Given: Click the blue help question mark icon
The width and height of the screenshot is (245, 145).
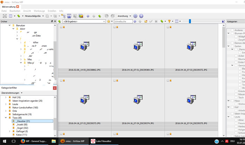Looking at the screenshot, I should tap(141, 16).
